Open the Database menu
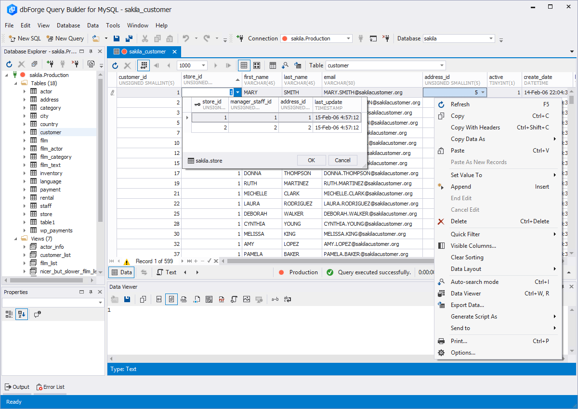Viewport: 578px width, 409px height. 68,26
